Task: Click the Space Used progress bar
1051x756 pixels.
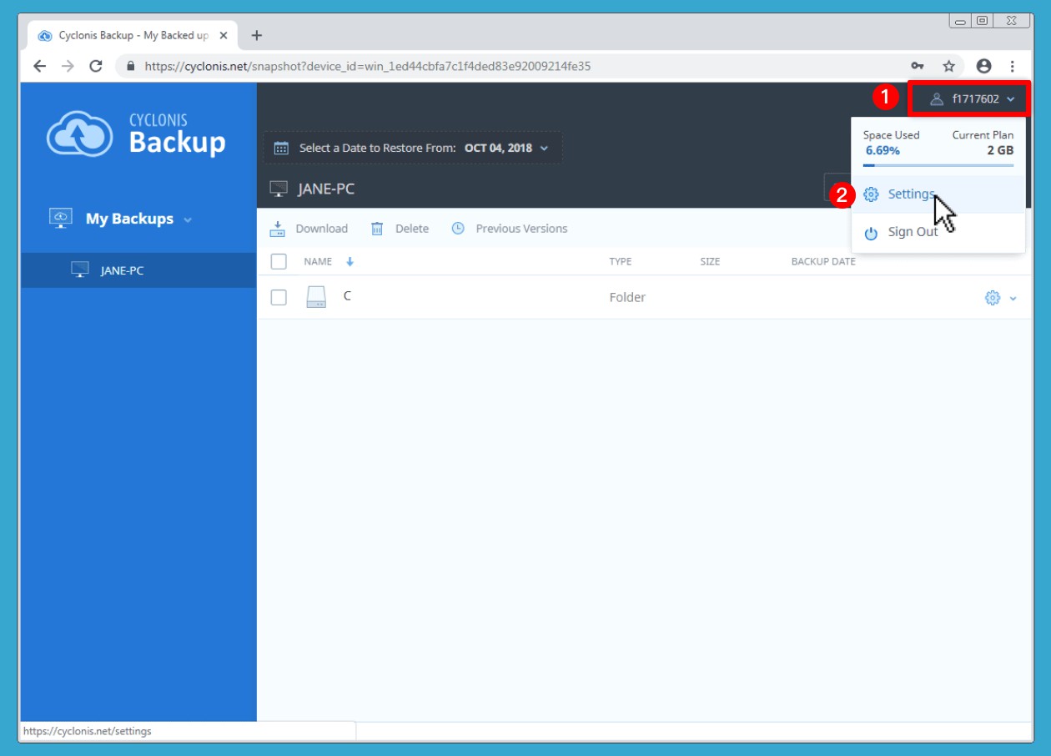Action: point(938,166)
